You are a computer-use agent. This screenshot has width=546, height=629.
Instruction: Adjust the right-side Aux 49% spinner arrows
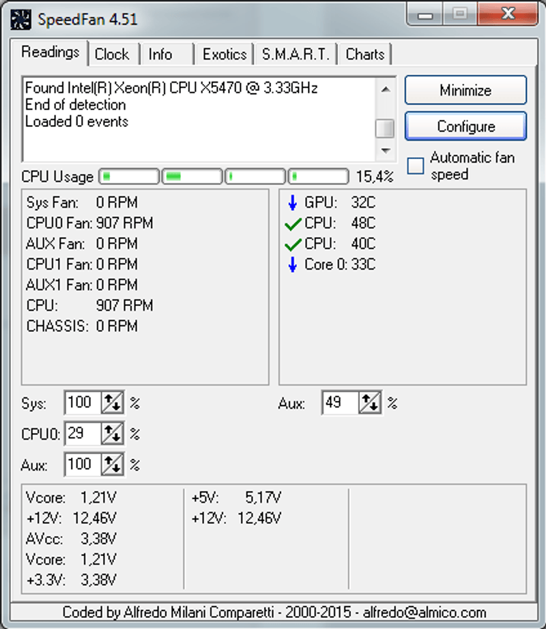(x=369, y=403)
